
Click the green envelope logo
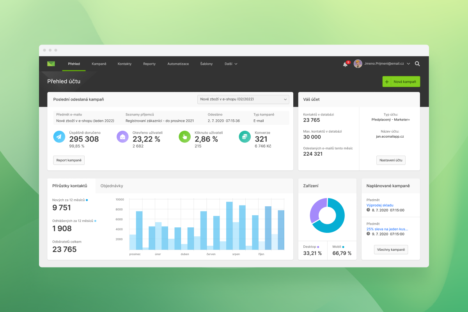click(x=51, y=64)
